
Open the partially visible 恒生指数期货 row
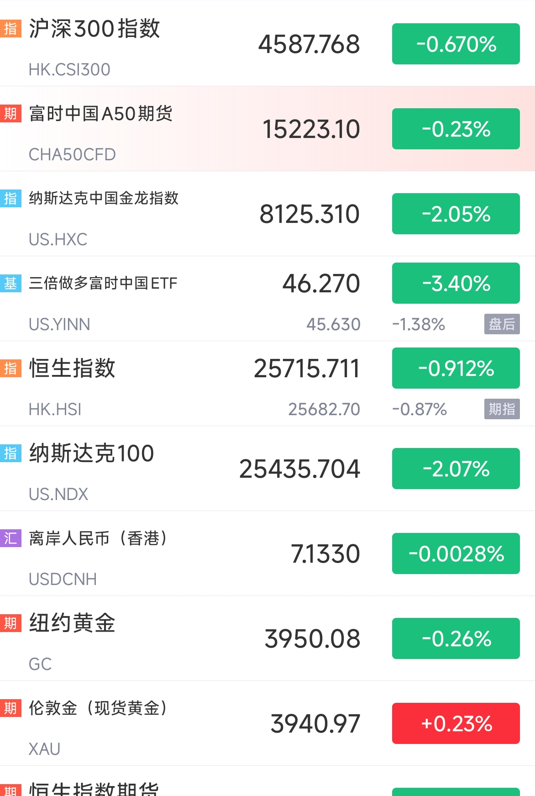coord(267,781)
